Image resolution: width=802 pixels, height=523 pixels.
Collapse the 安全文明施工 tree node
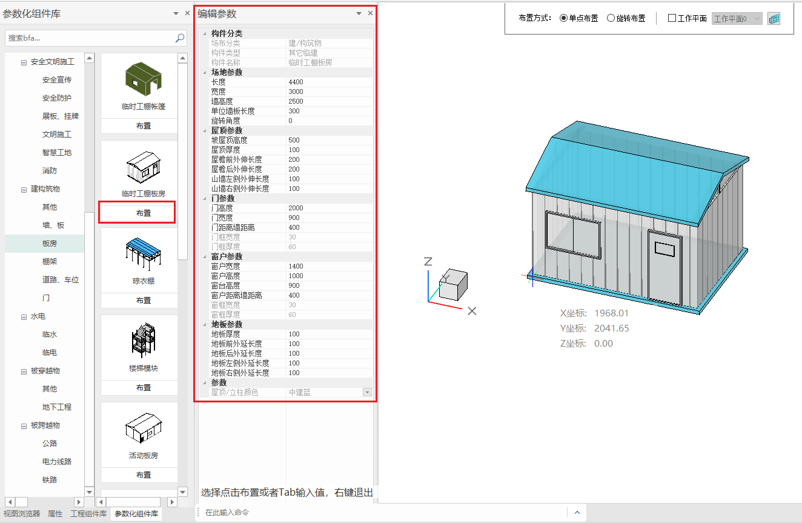click(x=24, y=62)
